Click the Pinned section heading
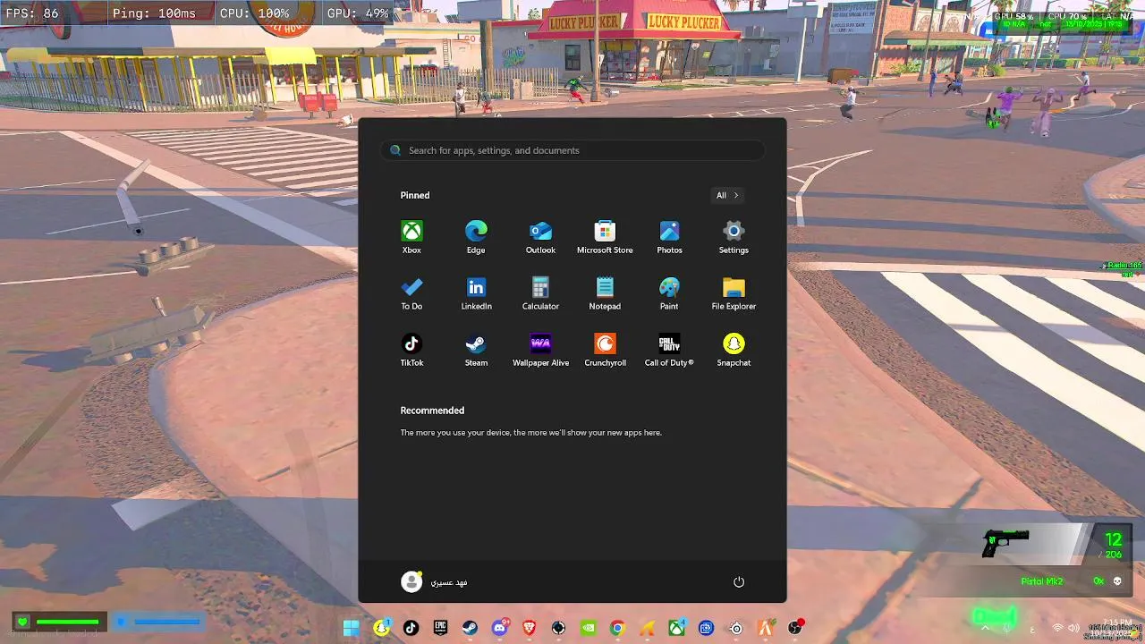1145x644 pixels. [x=415, y=195]
